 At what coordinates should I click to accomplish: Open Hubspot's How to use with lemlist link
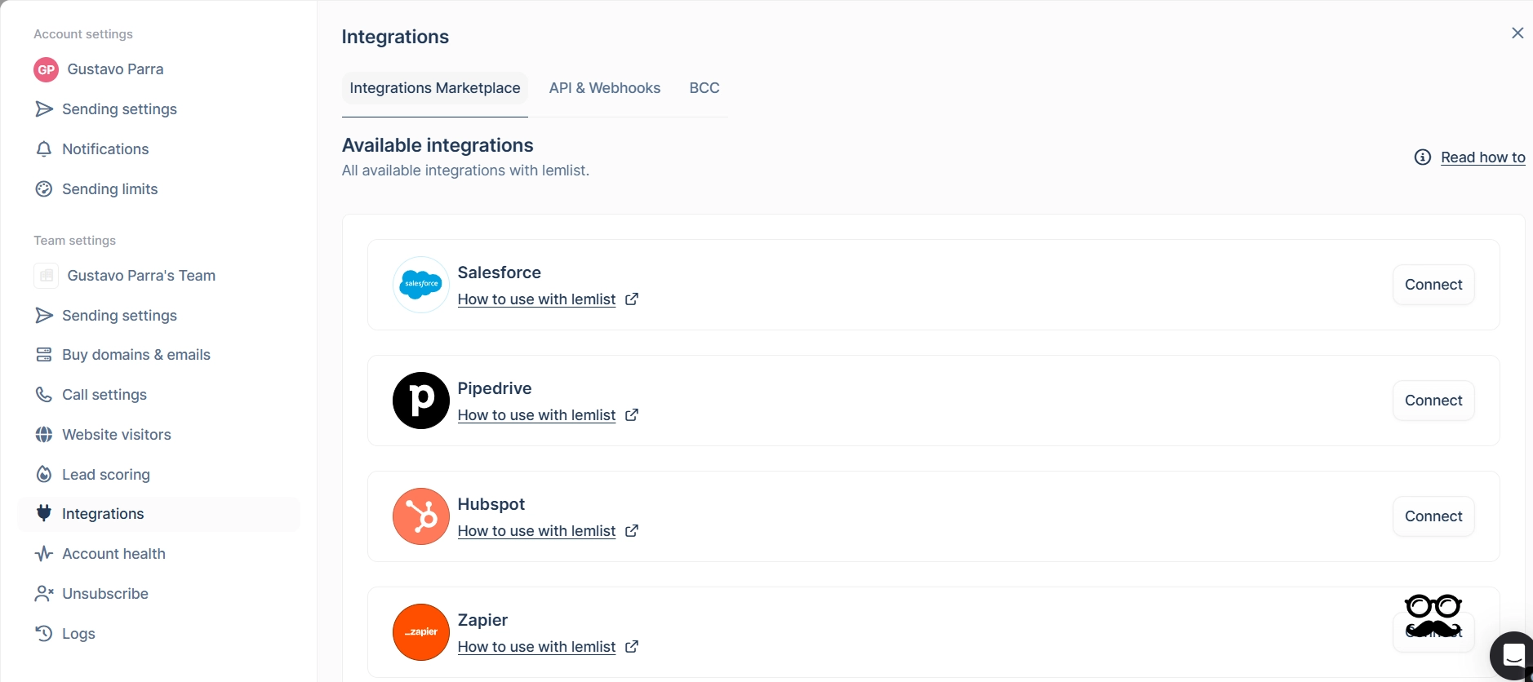pos(536,530)
